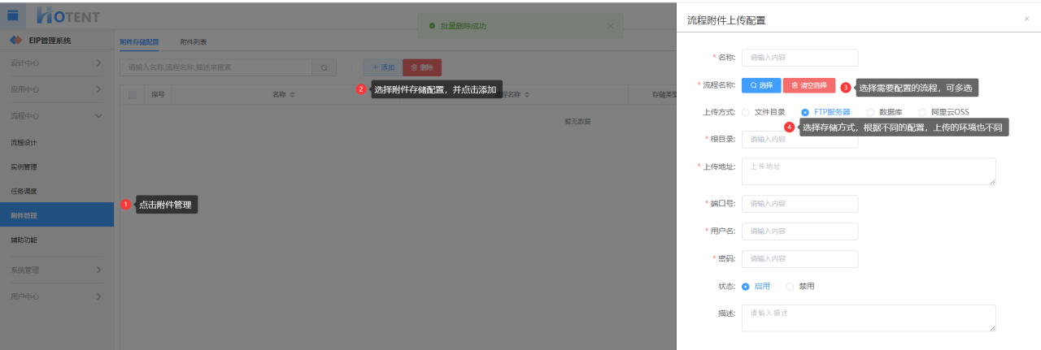The height and width of the screenshot is (350, 1041).
Task: Focus the 上传地址 text area
Action: click(869, 171)
